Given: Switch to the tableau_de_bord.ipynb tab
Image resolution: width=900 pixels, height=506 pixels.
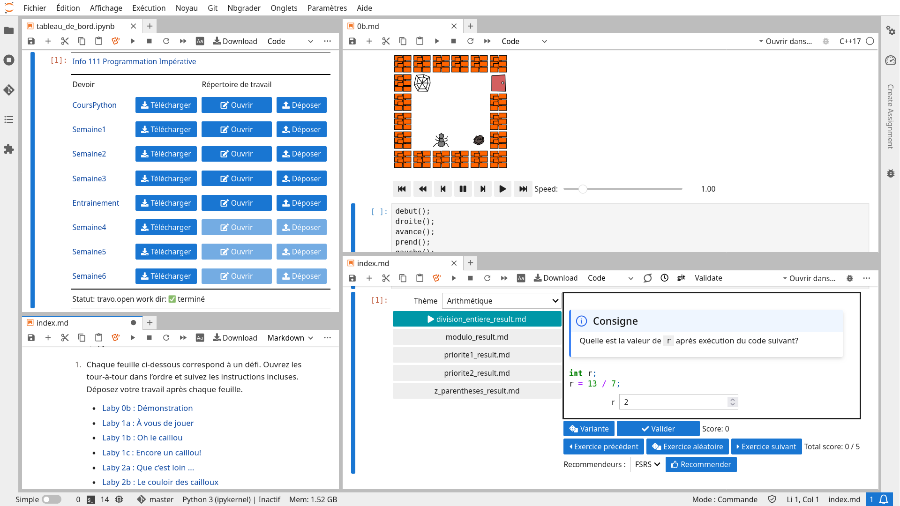Looking at the screenshot, I should (76, 26).
